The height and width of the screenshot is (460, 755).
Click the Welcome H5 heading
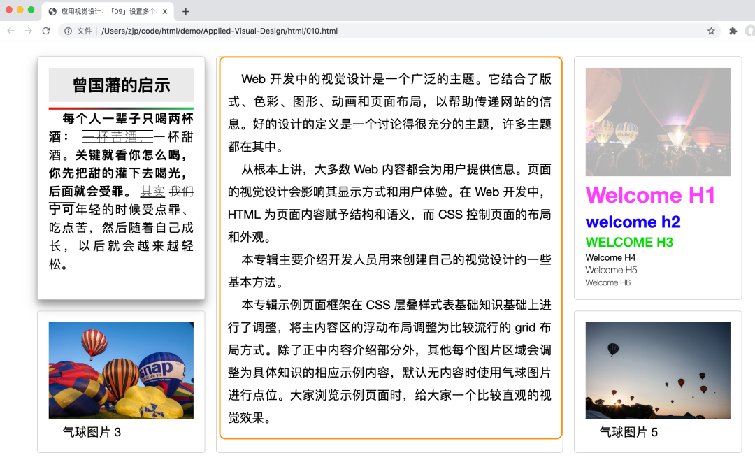(x=611, y=271)
